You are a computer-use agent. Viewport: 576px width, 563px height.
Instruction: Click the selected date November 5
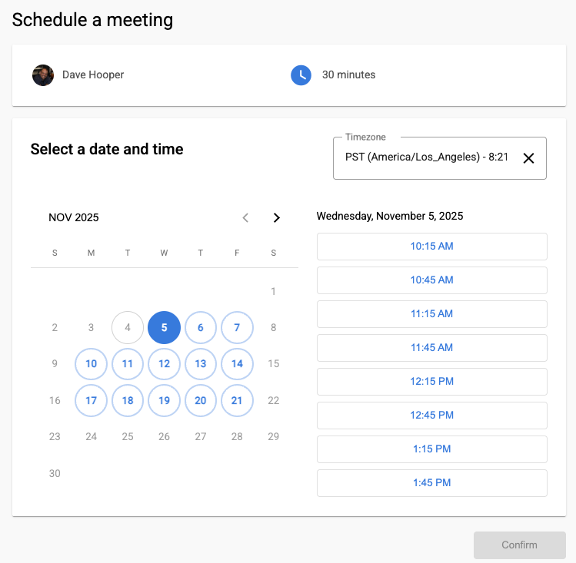click(x=164, y=327)
